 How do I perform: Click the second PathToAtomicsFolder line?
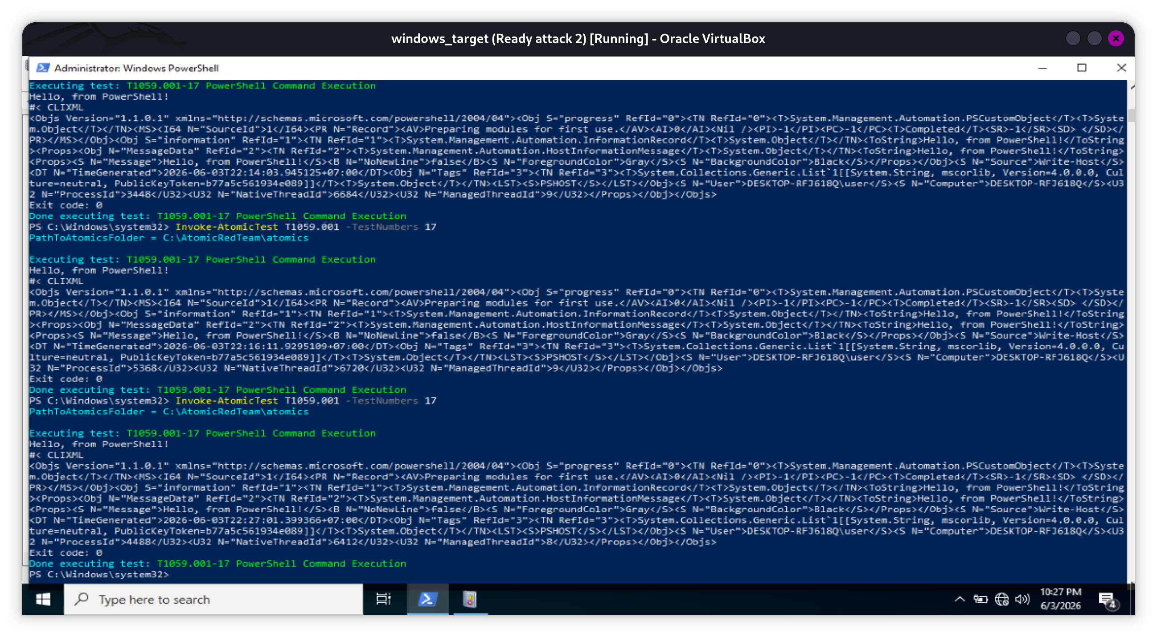tap(169, 411)
